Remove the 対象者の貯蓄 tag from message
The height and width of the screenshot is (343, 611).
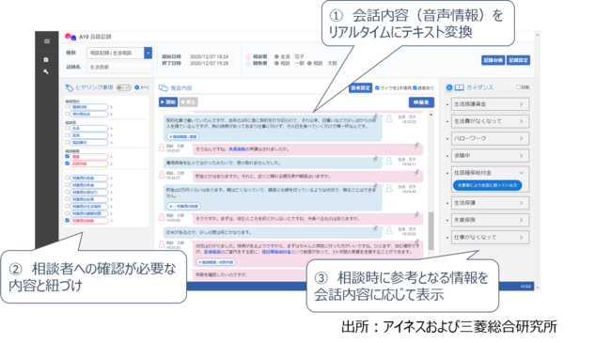click(x=170, y=206)
